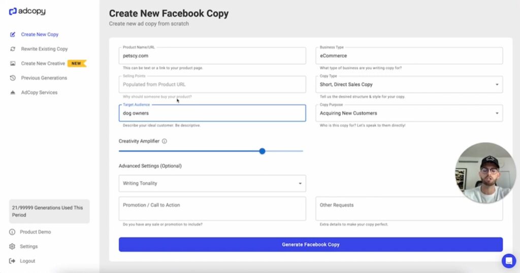Click the 'Creativity Amplifier' label
This screenshot has height=273, width=520.
pyautogui.click(x=139, y=141)
